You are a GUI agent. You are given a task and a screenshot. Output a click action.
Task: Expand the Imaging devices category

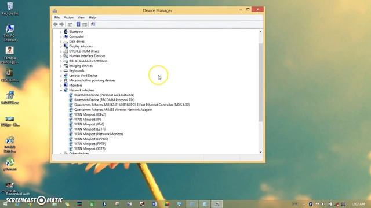click(x=61, y=66)
